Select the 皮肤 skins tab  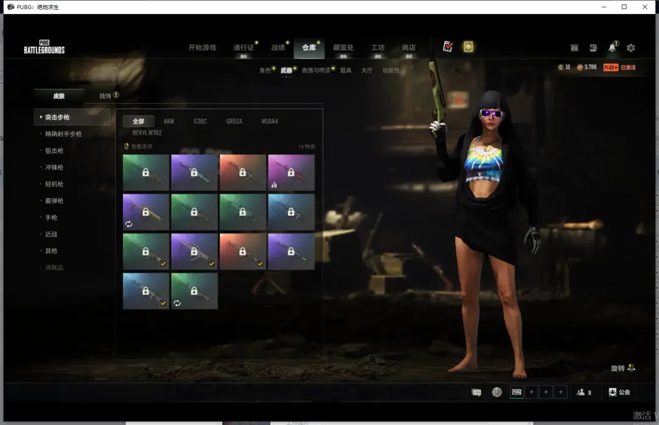pos(59,96)
